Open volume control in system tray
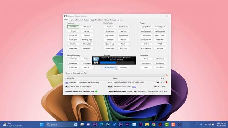The width and height of the screenshot is (228, 128). point(209,124)
